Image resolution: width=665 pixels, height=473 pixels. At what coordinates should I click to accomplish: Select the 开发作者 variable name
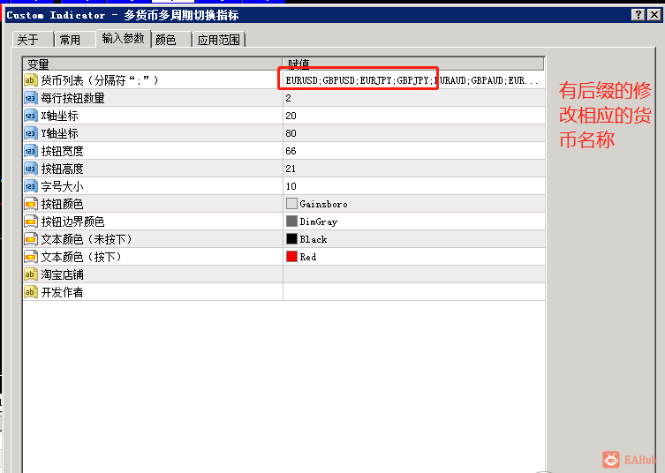coord(62,292)
